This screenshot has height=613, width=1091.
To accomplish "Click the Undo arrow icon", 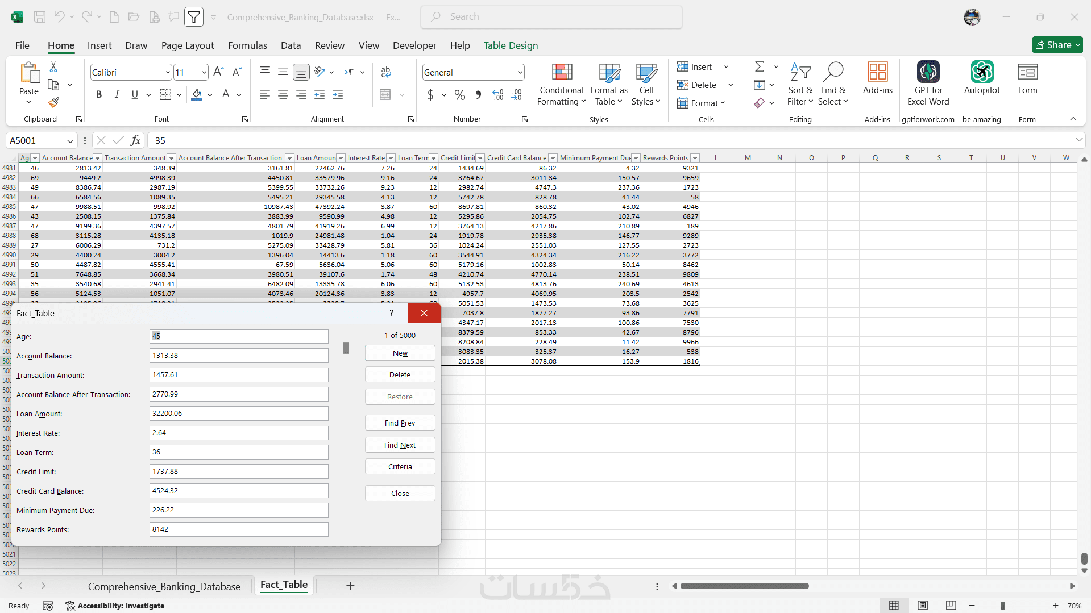I will point(59,17).
